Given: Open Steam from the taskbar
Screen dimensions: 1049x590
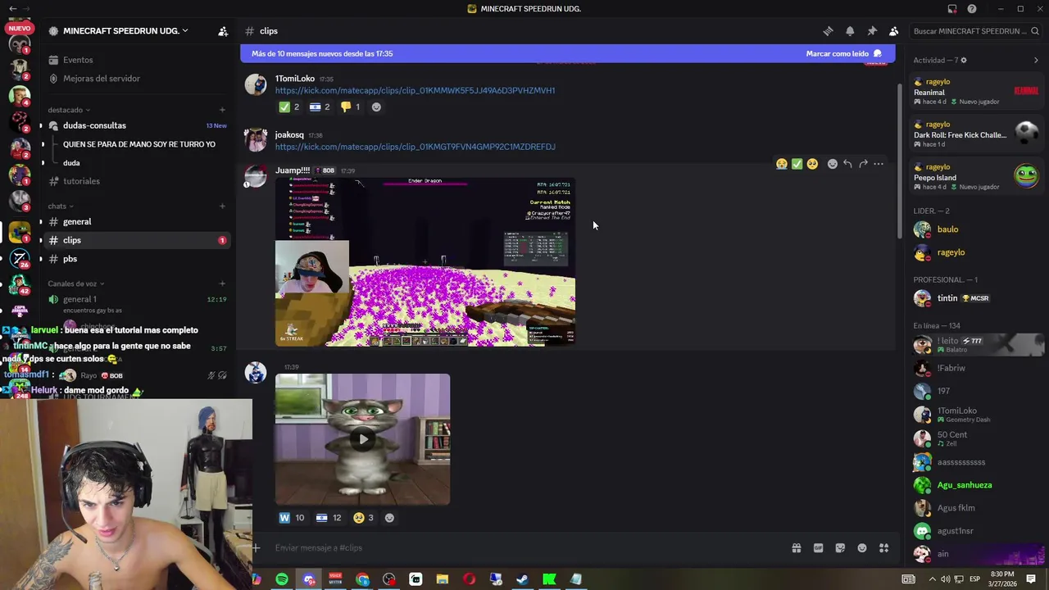Looking at the screenshot, I should tap(522, 579).
